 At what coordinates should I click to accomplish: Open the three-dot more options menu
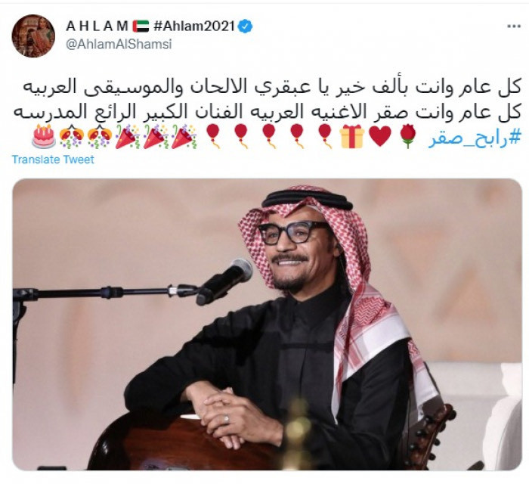pos(513,26)
